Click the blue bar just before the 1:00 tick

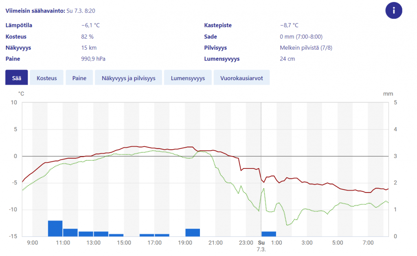tap(269, 234)
